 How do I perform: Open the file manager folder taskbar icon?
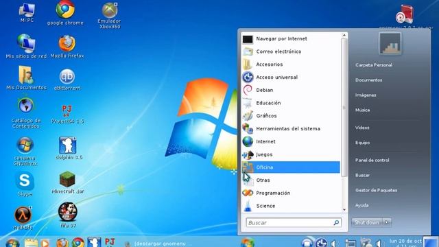(x=31, y=242)
